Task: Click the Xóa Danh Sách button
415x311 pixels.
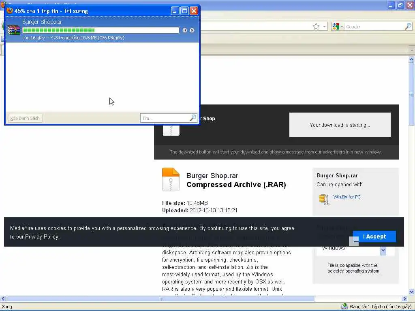Action: click(25, 118)
